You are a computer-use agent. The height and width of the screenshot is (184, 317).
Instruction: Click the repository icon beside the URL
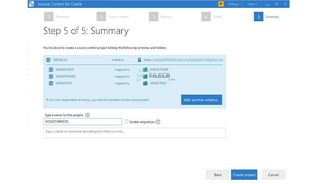coord(140,60)
